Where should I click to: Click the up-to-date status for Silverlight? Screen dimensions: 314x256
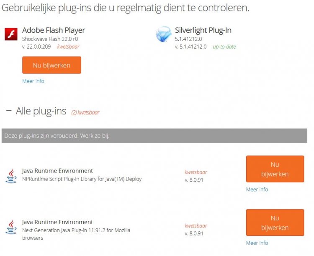[224, 47]
